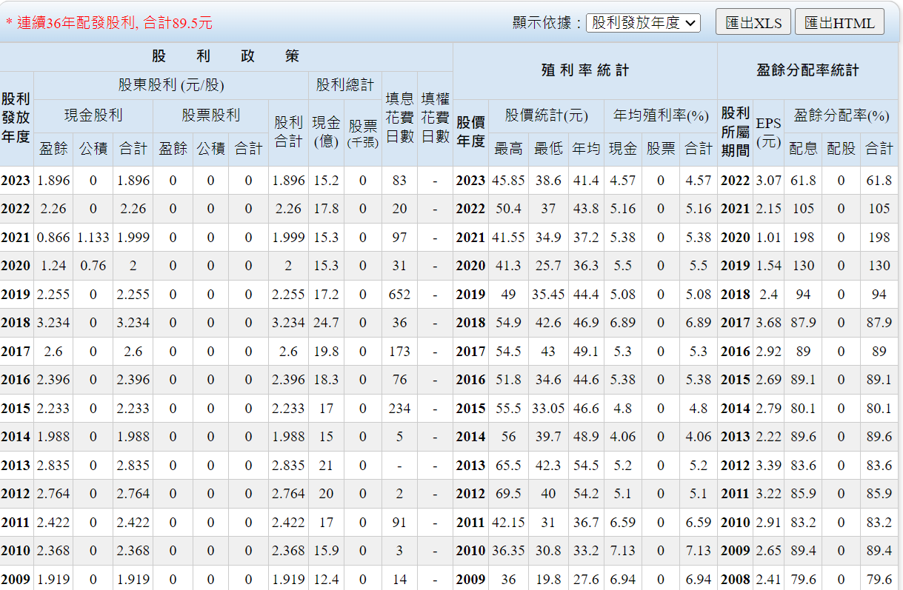Select the 2010 yield 7.13 cash cell

click(x=622, y=551)
